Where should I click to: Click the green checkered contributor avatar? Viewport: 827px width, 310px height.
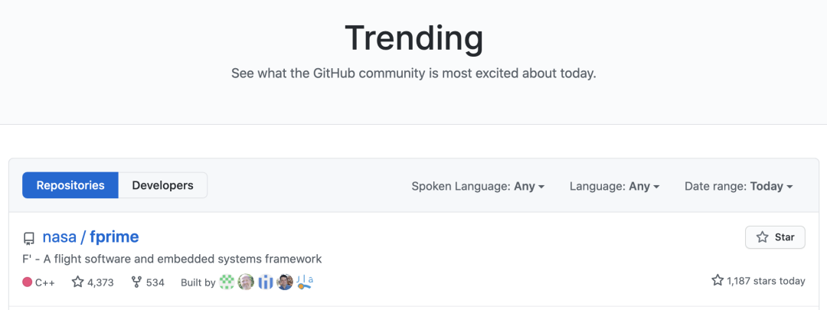point(227,282)
